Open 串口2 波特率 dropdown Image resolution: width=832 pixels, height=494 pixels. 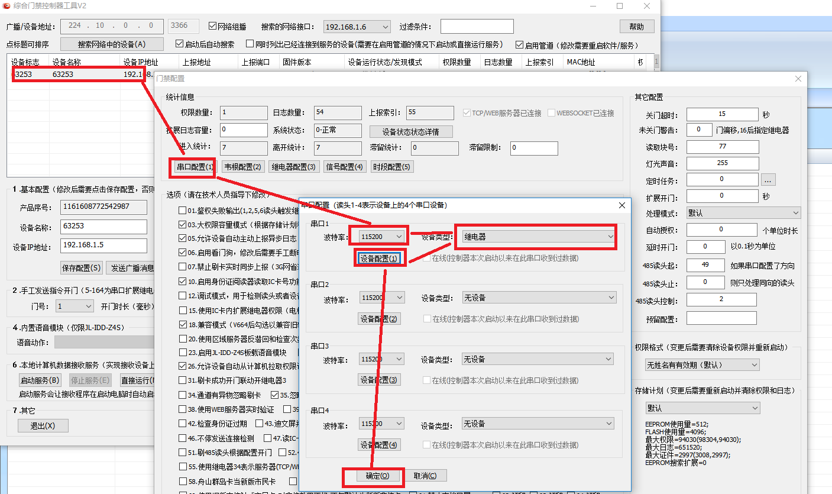(x=383, y=298)
